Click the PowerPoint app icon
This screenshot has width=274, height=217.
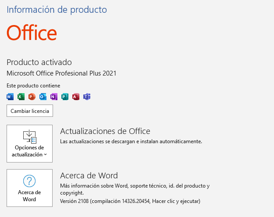(x=32, y=97)
